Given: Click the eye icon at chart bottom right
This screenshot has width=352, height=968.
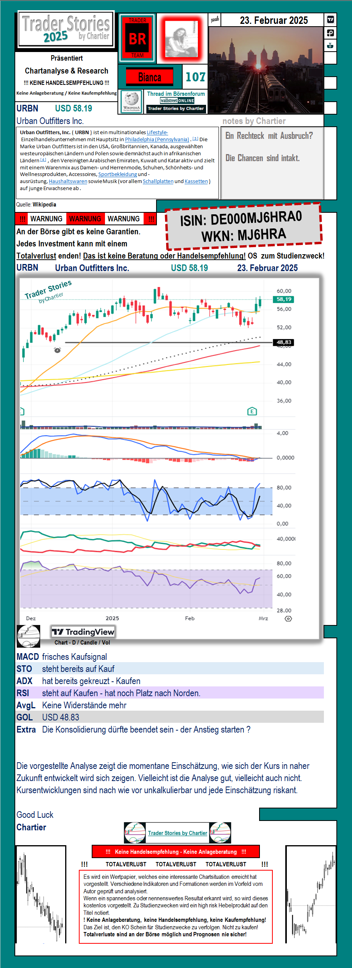Looking at the screenshot, I should 288,619.
